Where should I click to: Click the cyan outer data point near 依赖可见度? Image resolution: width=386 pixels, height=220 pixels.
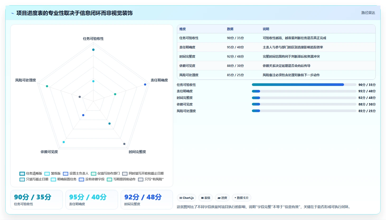point(64,142)
